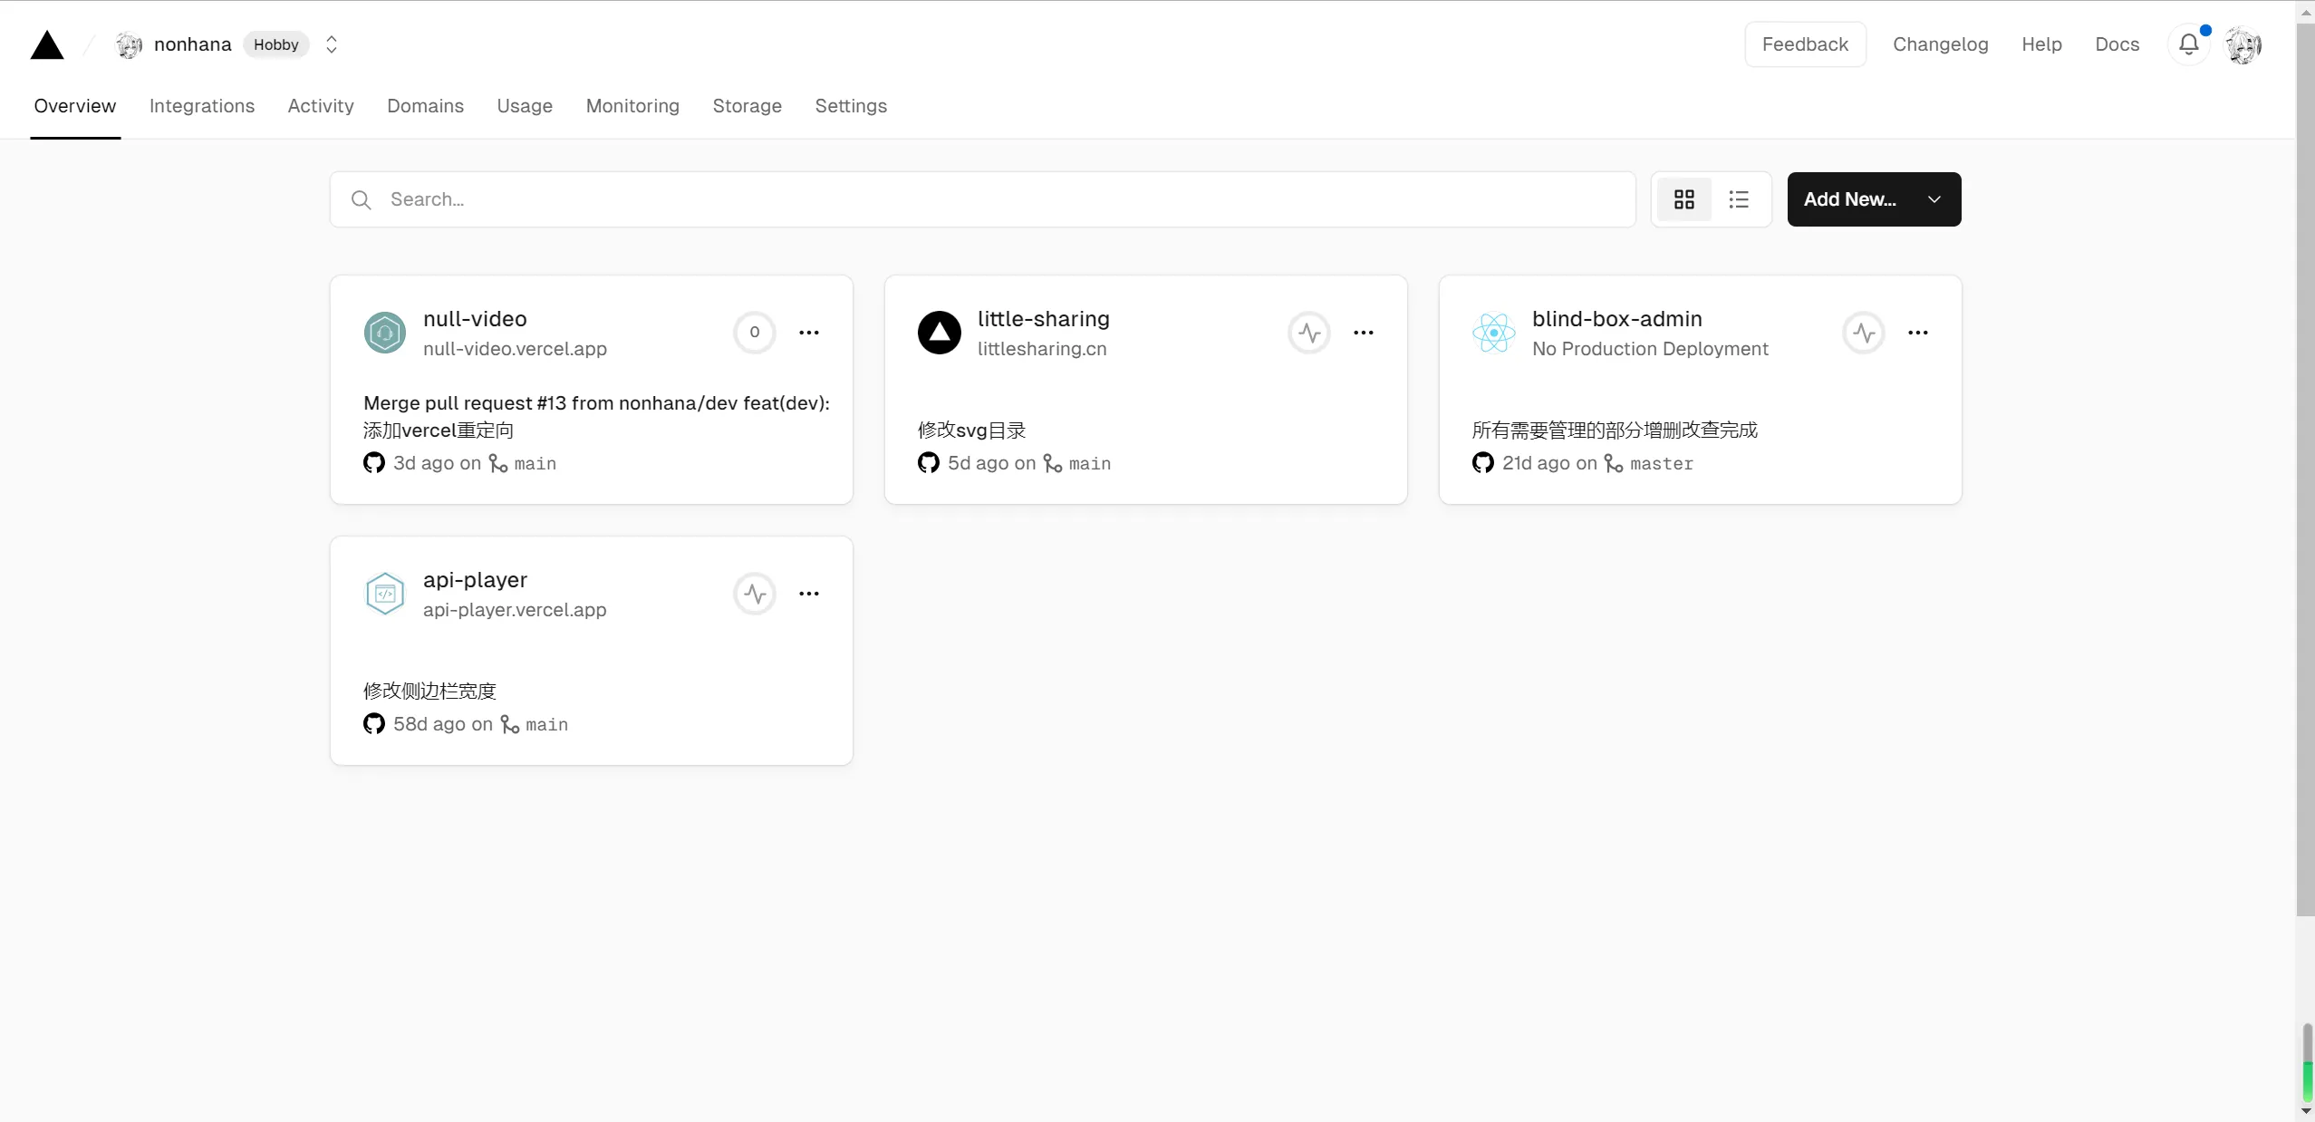Switch to grid view layout
Screen dimensions: 2315x1122
click(x=1683, y=199)
